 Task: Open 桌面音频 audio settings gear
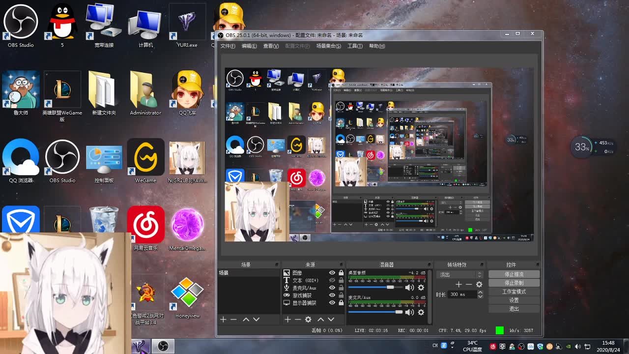[x=421, y=288]
